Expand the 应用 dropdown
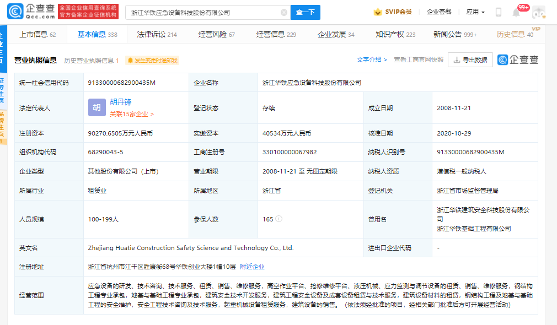 click(475, 12)
